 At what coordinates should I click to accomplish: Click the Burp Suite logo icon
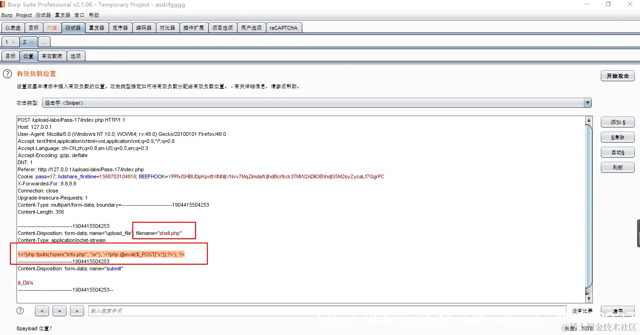click(x=3, y=4)
